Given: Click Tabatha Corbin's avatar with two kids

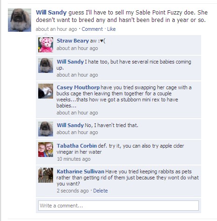Looking at the screenshot, I should 46,150.
